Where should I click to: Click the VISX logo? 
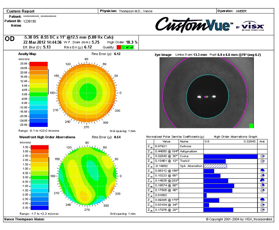[x=253, y=26]
